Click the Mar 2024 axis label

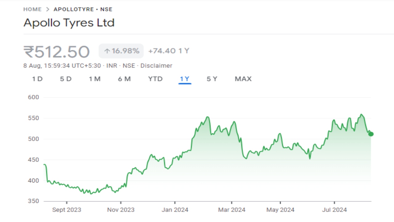pyautogui.click(x=231, y=210)
